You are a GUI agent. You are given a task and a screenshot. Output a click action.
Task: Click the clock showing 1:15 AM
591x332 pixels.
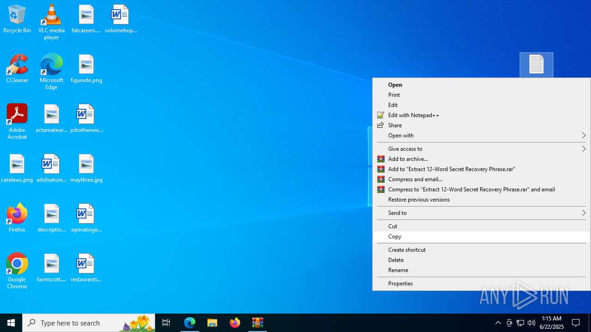tap(552, 323)
